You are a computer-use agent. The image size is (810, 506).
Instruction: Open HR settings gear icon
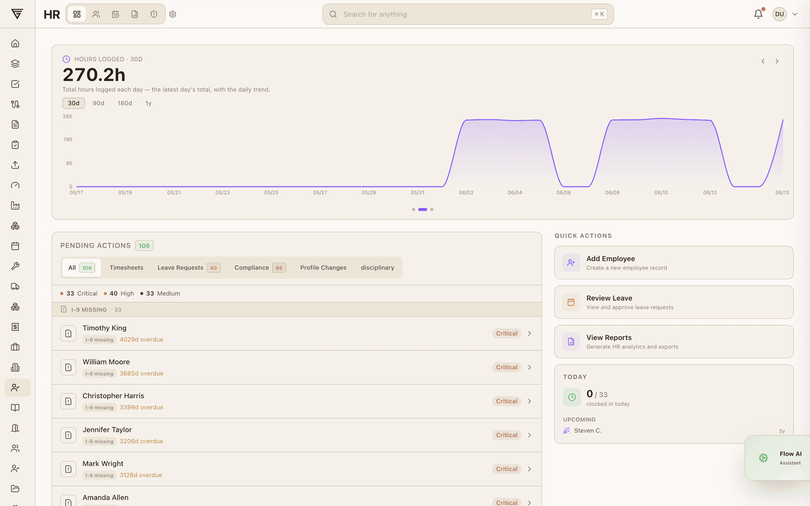(x=173, y=14)
